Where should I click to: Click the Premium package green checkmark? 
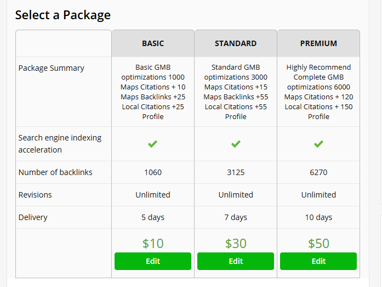pos(318,144)
